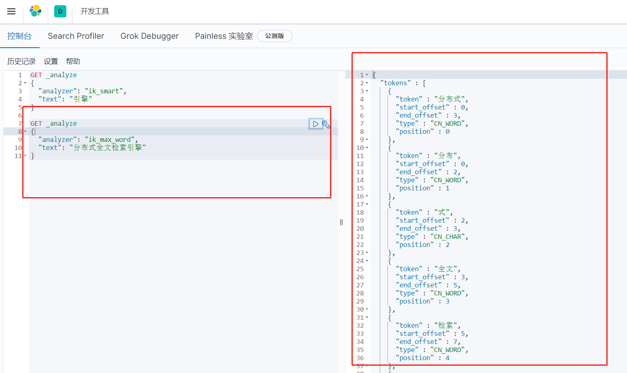Collapse the tokens array on output line 2
Image resolution: width=627 pixels, height=373 pixels.
pyautogui.click(x=367, y=83)
